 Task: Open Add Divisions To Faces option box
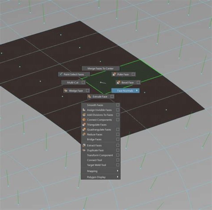(118, 115)
